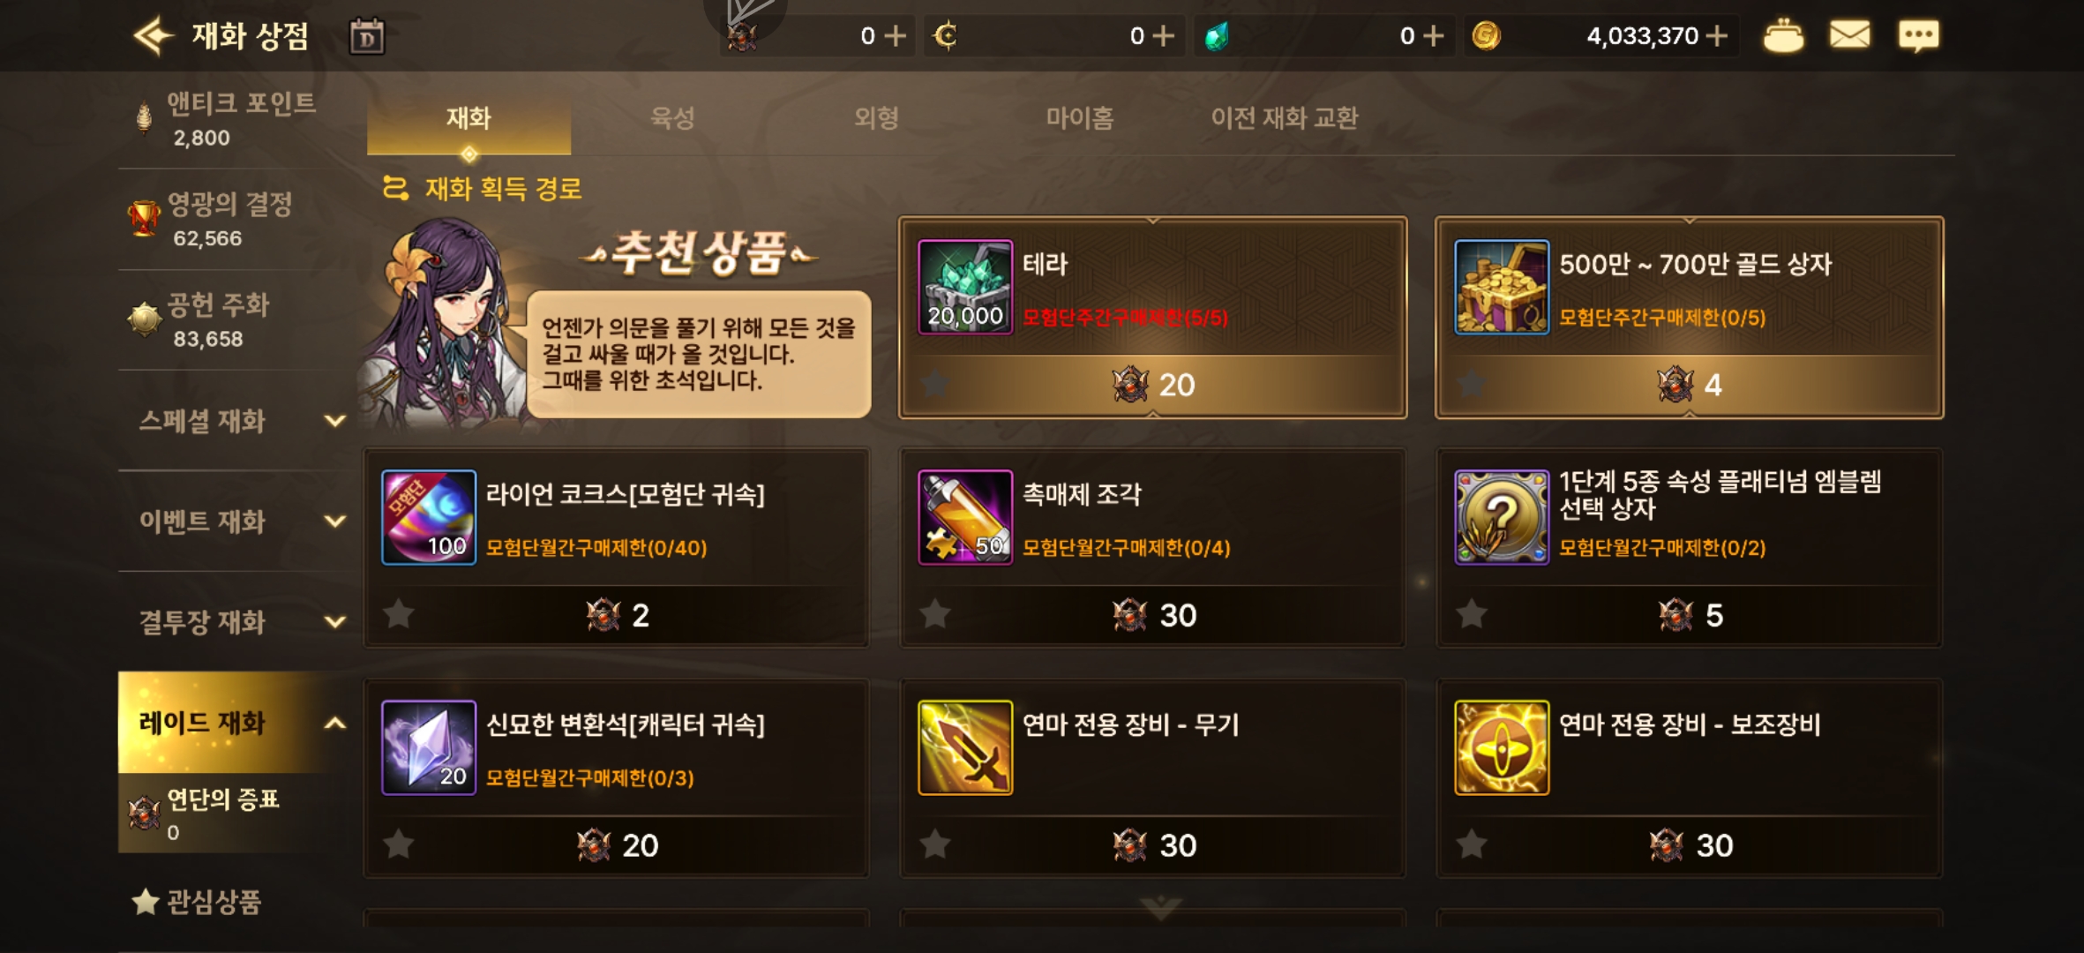
Task: Select the 테라 item thumbnail
Action: click(965, 287)
